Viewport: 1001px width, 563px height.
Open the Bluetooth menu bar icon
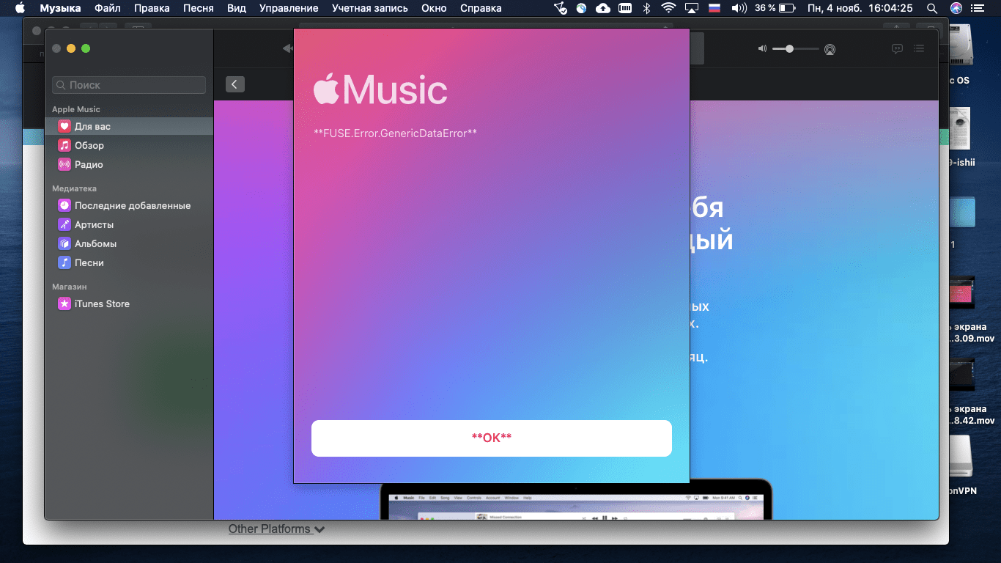[646, 8]
